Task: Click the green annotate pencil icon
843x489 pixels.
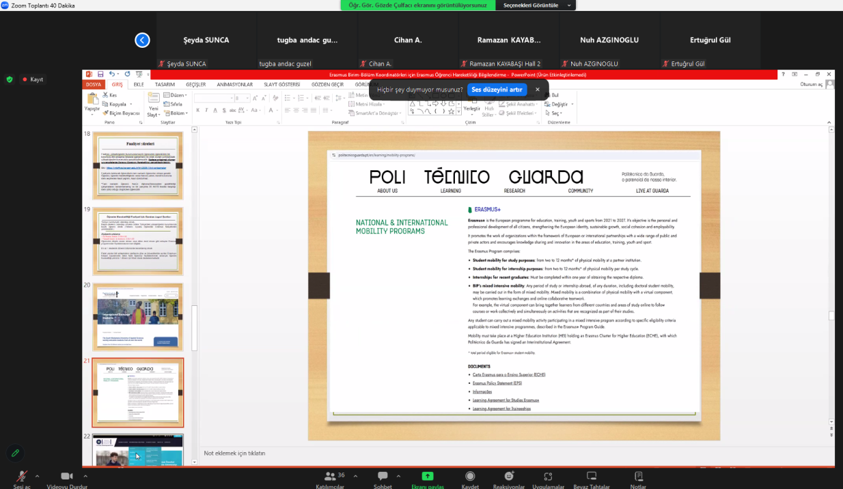Action: pos(15,453)
